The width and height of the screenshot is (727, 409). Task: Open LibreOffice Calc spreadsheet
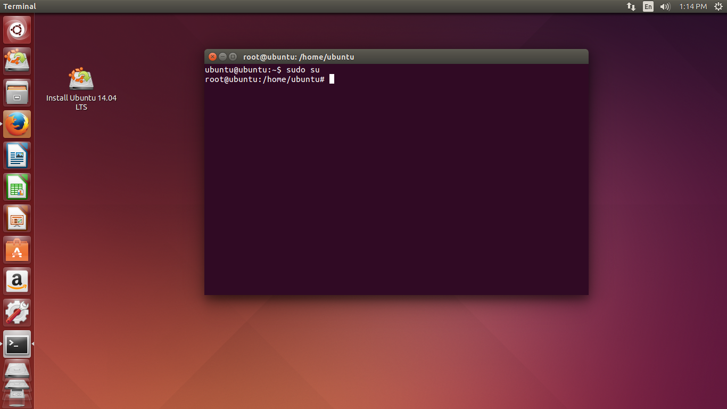tap(17, 187)
